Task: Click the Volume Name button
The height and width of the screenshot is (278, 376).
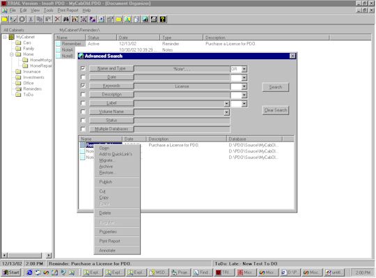Action: point(111,111)
